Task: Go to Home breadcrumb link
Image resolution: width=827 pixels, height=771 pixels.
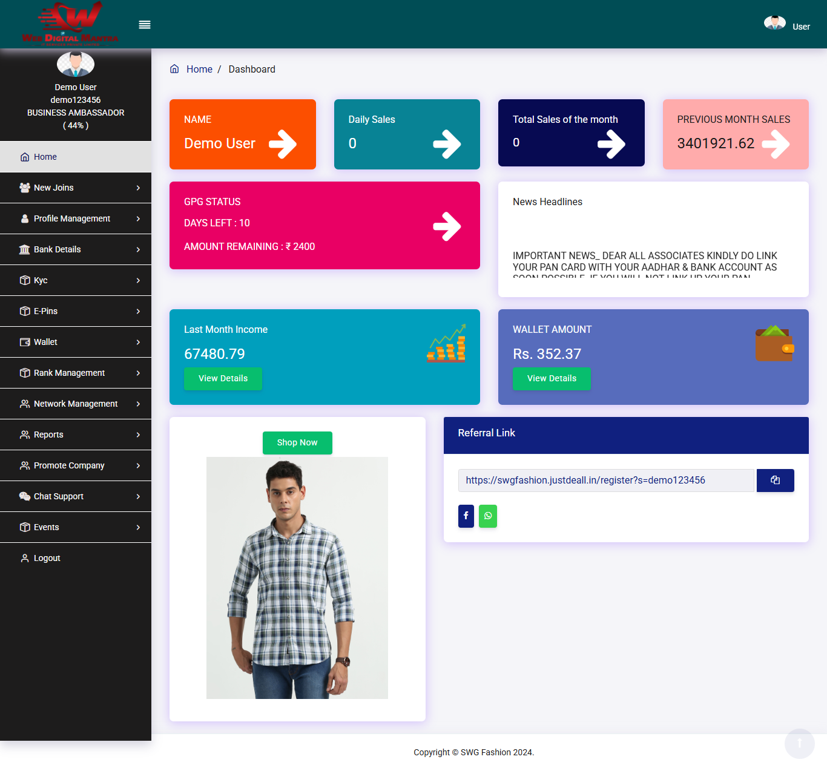Action: (x=199, y=70)
